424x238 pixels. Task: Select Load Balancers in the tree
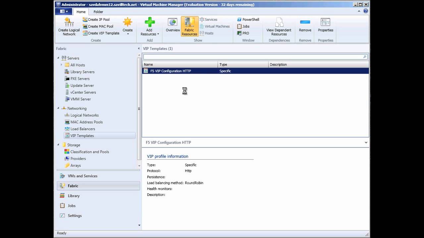[82, 129]
